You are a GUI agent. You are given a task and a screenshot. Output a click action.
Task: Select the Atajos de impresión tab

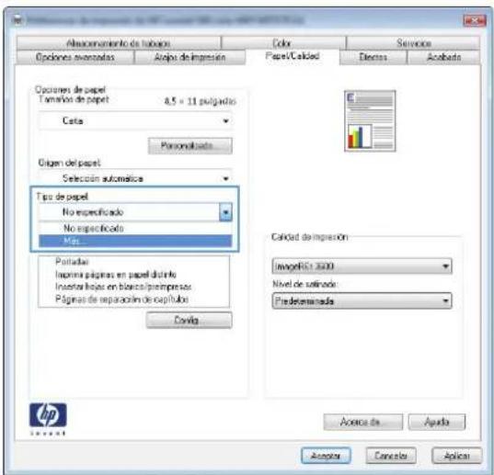click(x=190, y=57)
